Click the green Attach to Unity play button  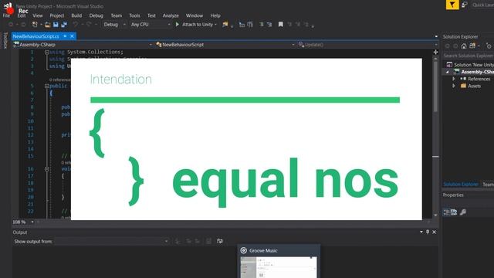(178, 24)
